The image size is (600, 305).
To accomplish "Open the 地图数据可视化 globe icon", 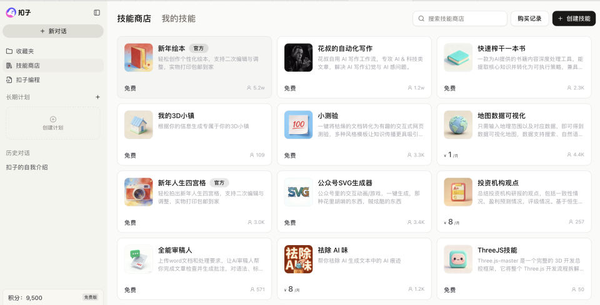I will tap(458, 125).
